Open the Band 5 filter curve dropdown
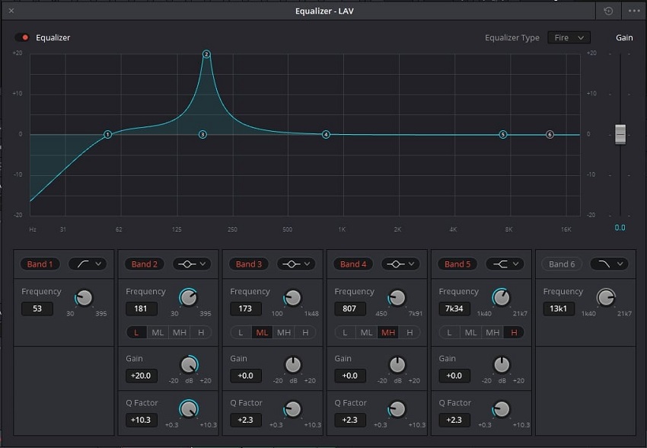The image size is (647, 448). 505,264
